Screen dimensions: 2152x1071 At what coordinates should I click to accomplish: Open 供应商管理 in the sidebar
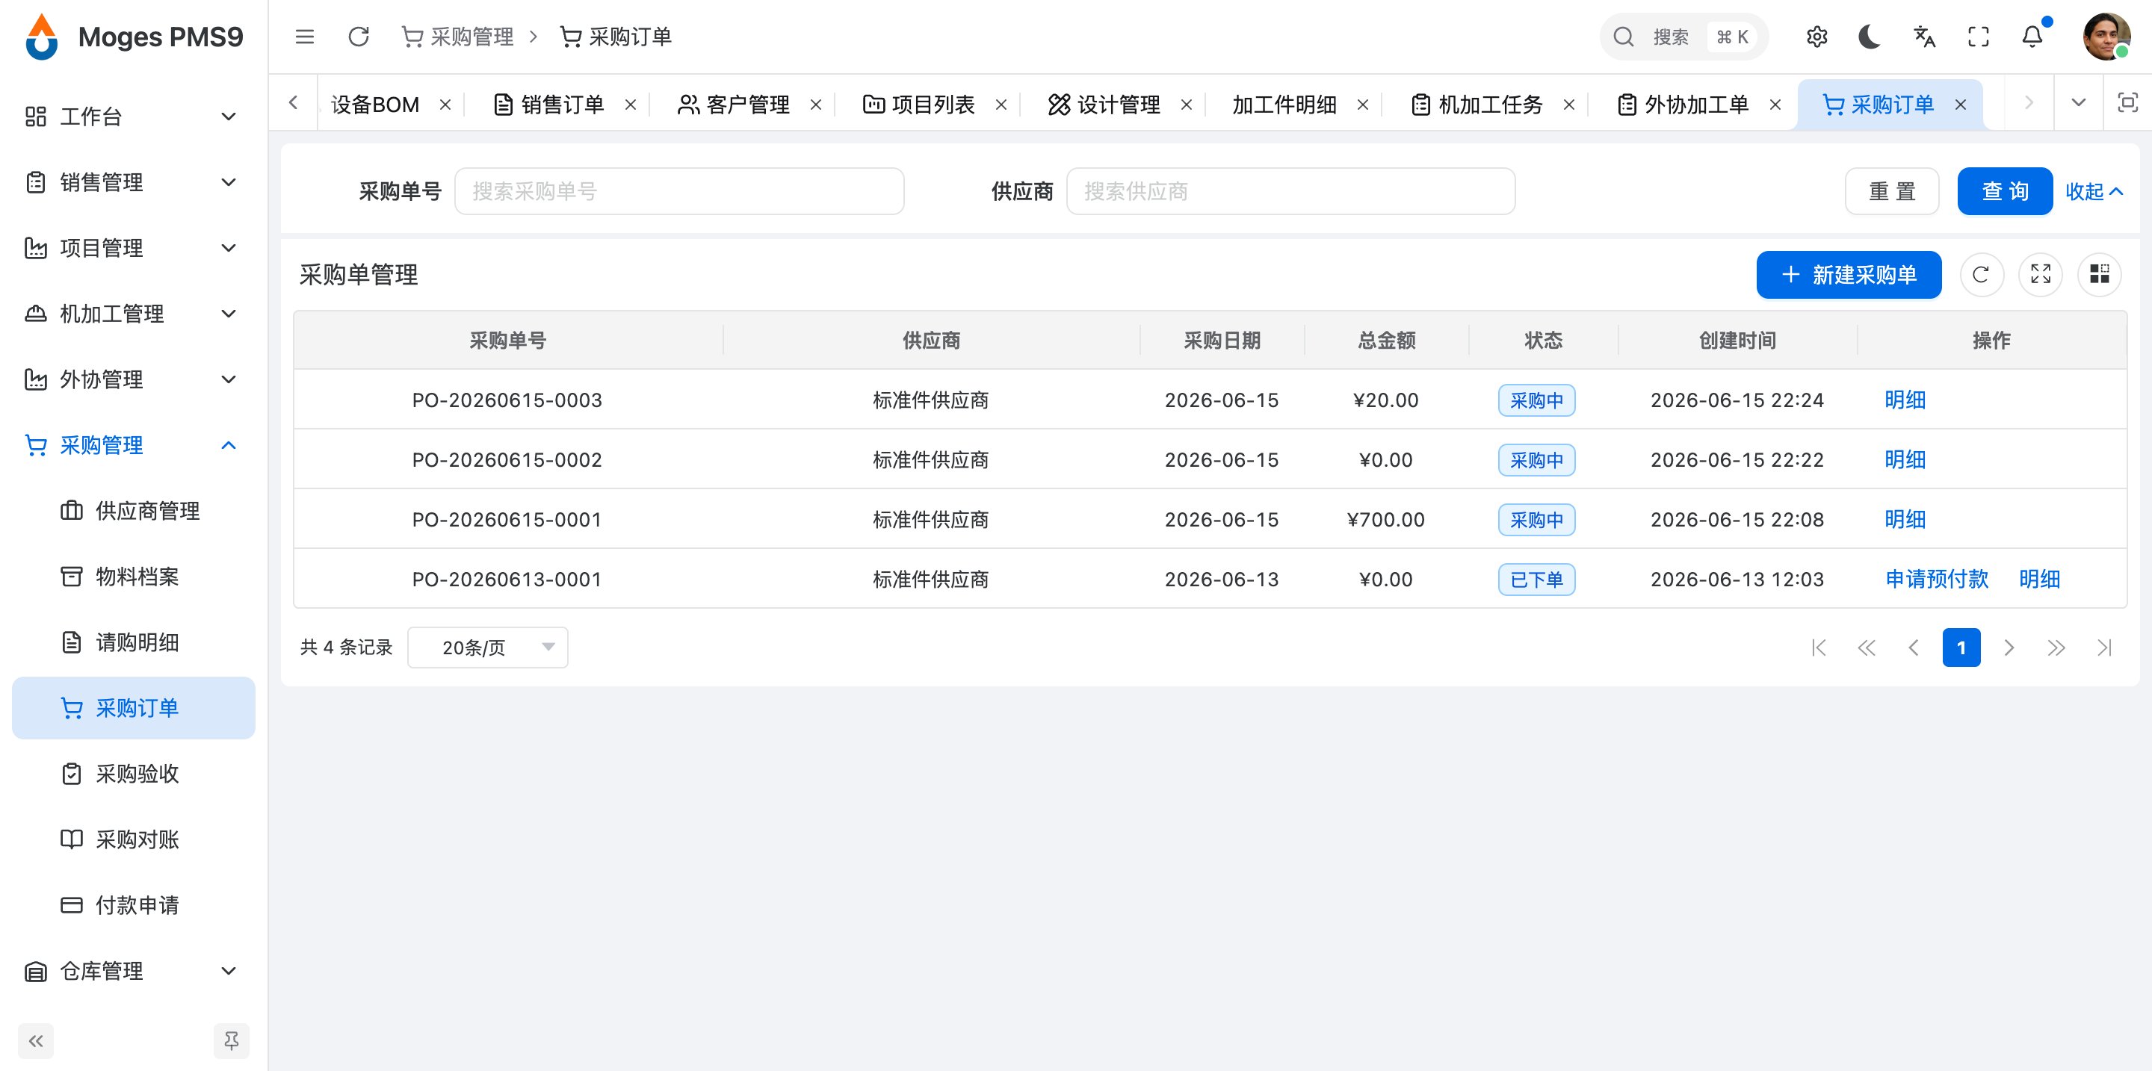tap(134, 511)
